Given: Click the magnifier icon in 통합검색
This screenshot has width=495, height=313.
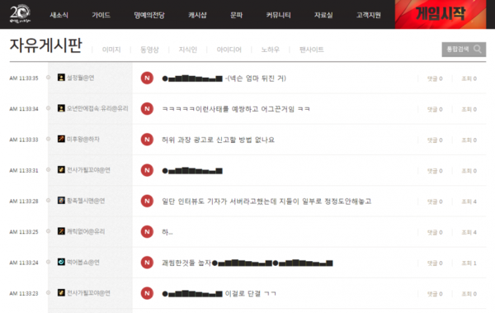Looking at the screenshot, I should click(478, 49).
